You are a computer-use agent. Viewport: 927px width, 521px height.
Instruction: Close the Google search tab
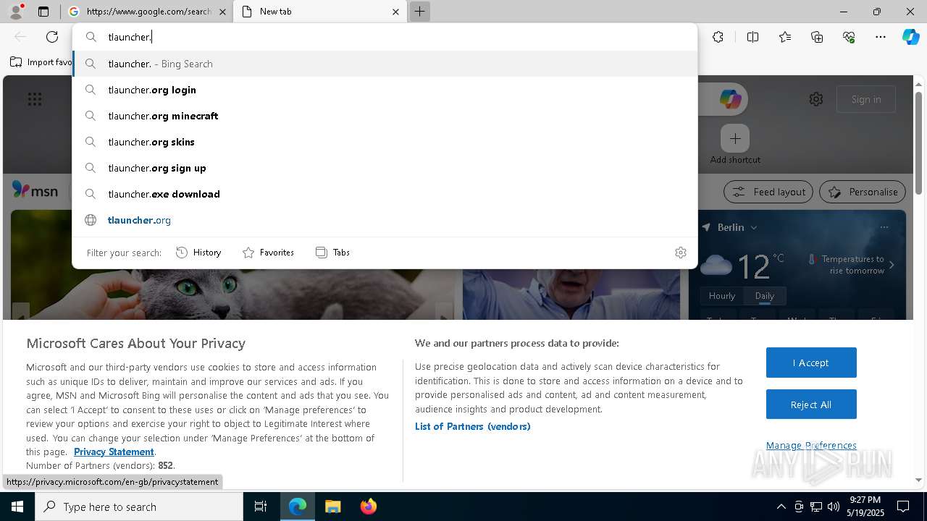pyautogui.click(x=222, y=12)
